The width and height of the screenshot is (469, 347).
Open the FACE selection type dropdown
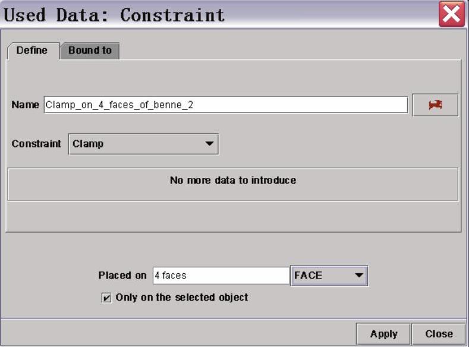[329, 276]
